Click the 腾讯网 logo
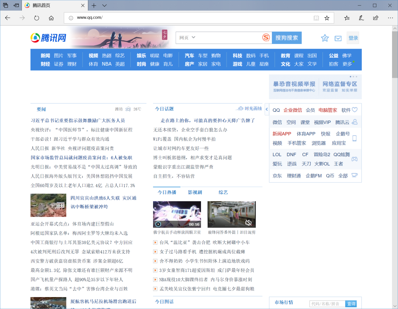The width and height of the screenshot is (398, 309). point(49,38)
